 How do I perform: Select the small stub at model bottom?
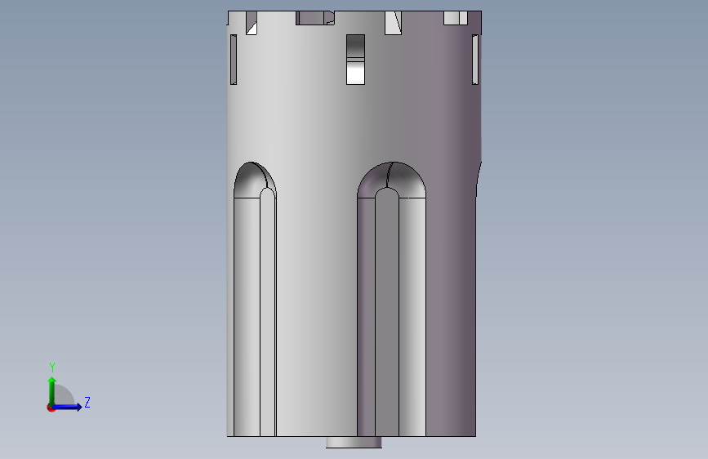(354, 443)
